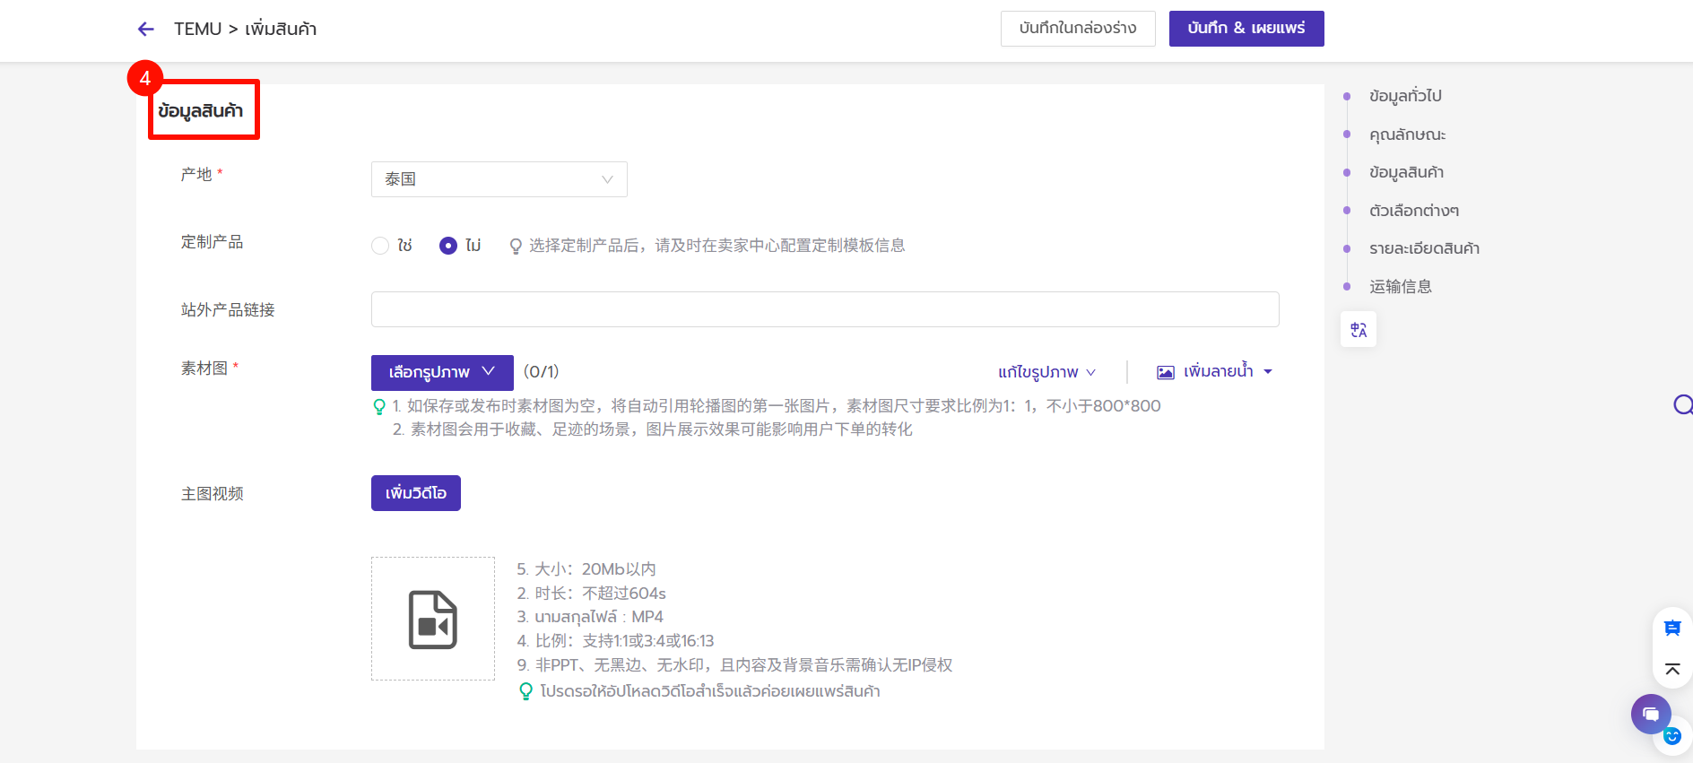Screen dimensions: 1693x763
Task: Select the ไม่ radio option
Action: pyautogui.click(x=448, y=246)
